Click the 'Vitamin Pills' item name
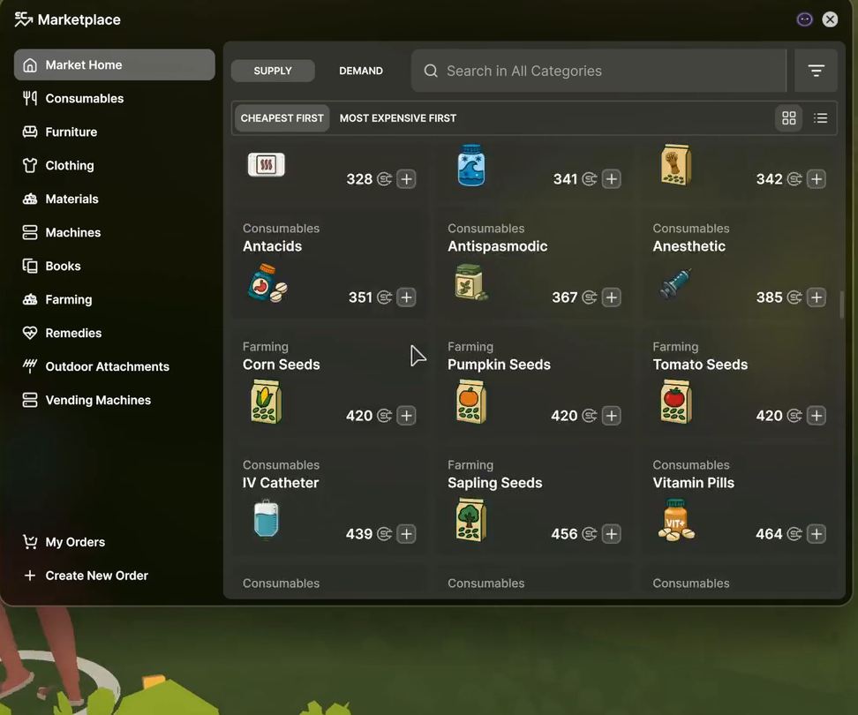 [693, 483]
